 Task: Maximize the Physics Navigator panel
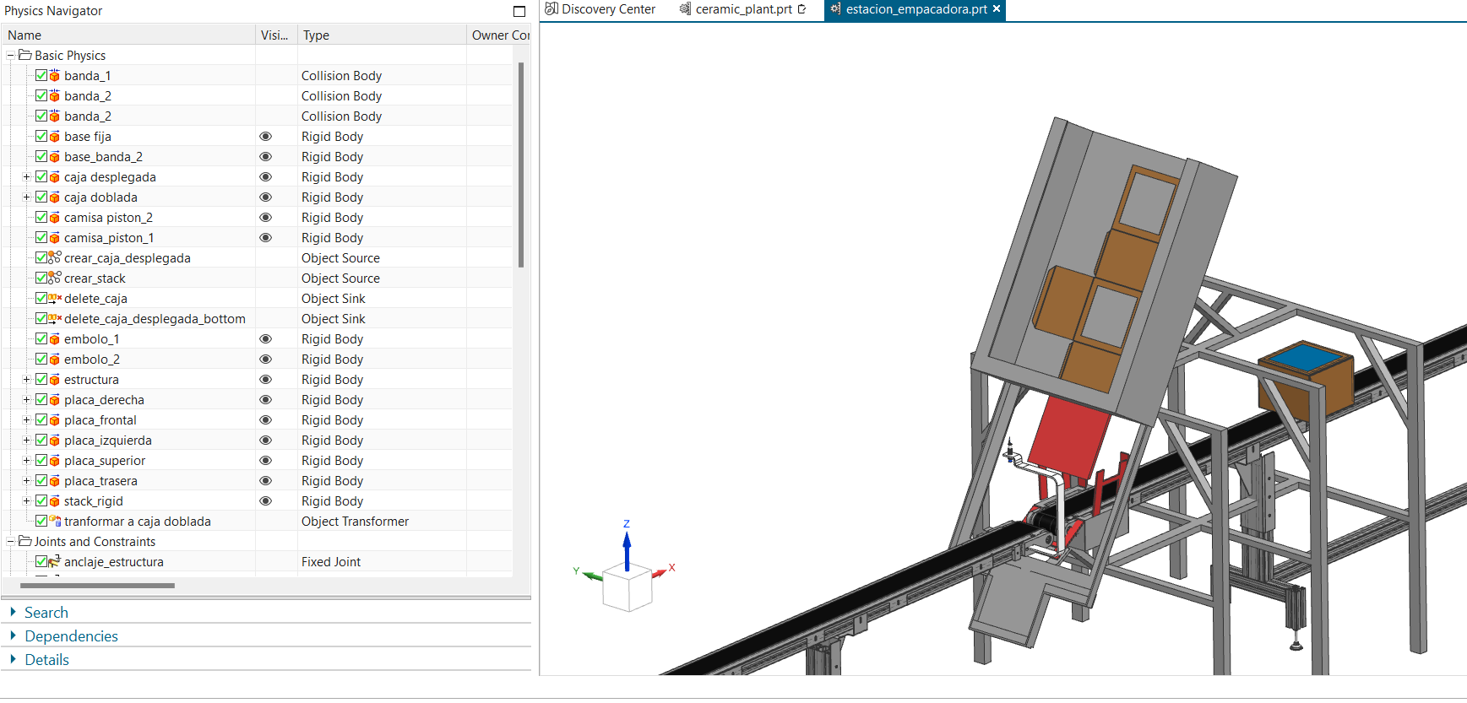tap(519, 11)
